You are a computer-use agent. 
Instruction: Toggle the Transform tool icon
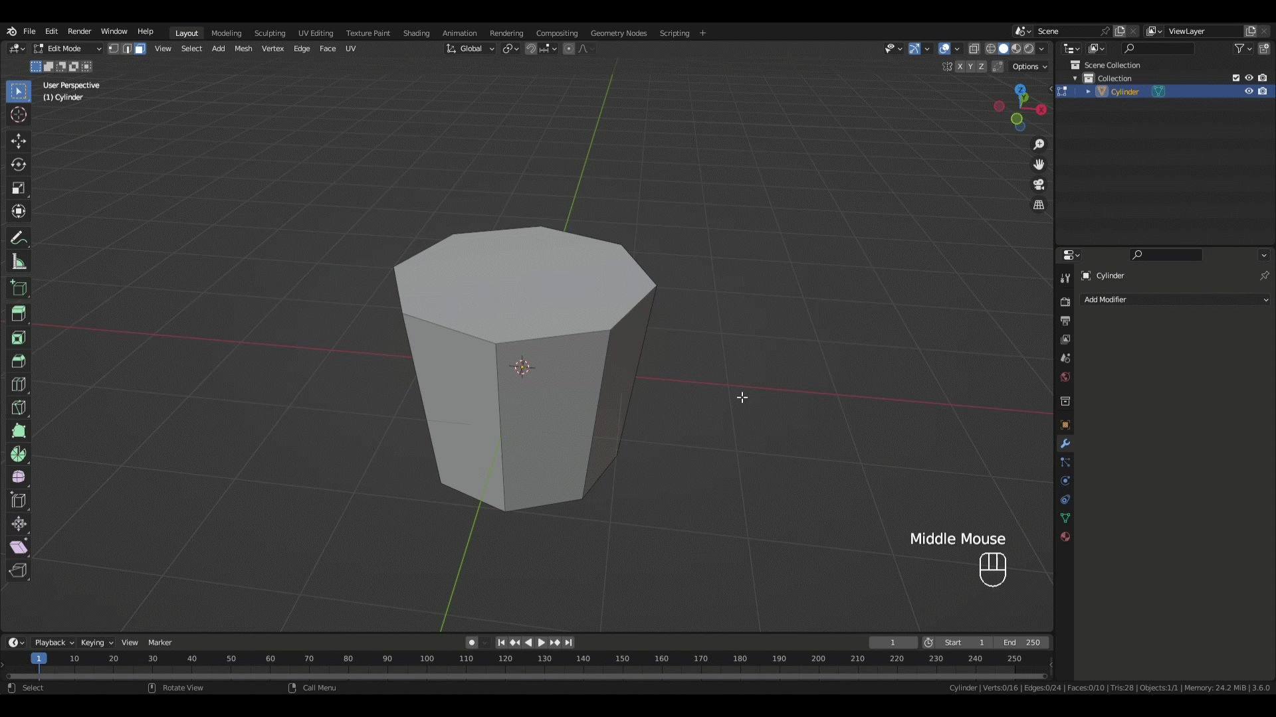(x=19, y=210)
